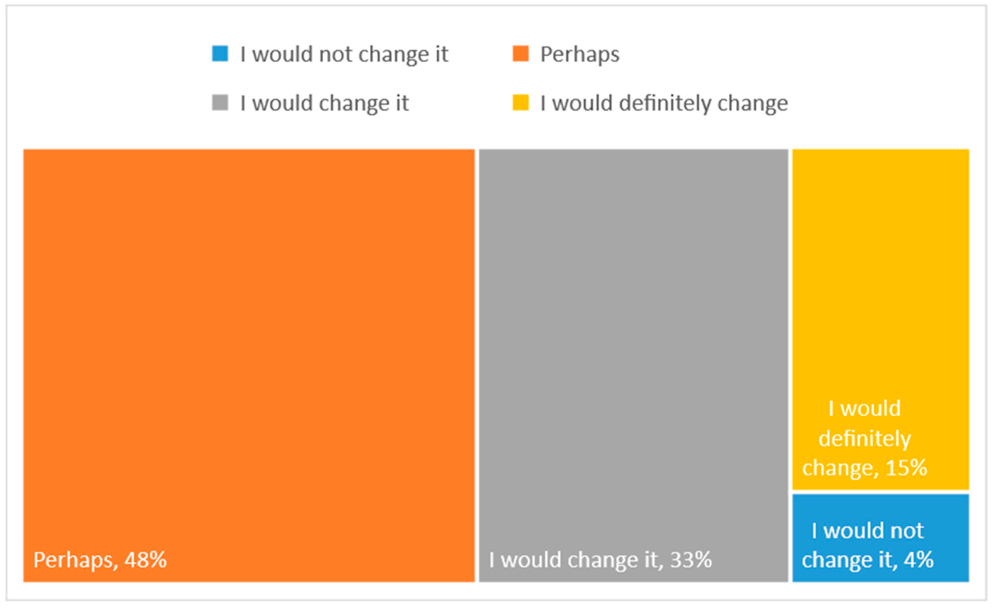Click the blue legend swatch
Viewport: 992px width, 609px height.
point(220,54)
